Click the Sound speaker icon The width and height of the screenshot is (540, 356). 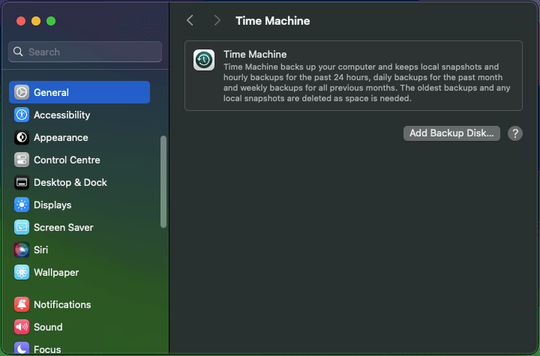point(22,327)
